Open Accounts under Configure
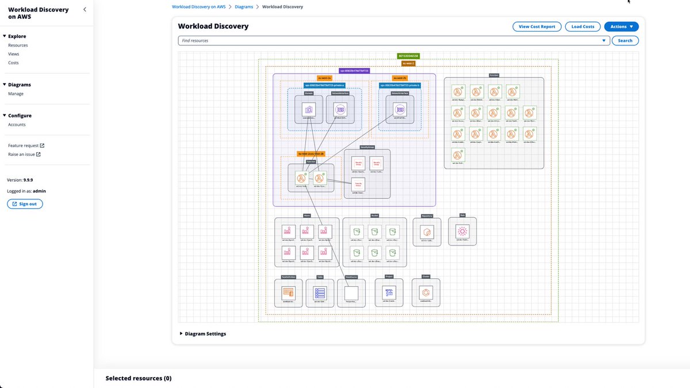The image size is (690, 388). [x=17, y=124]
